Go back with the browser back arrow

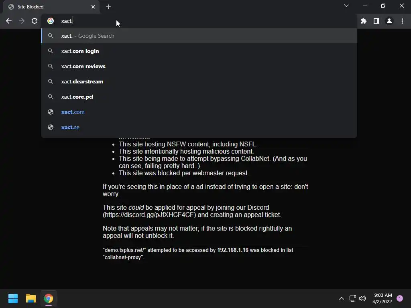point(9,21)
